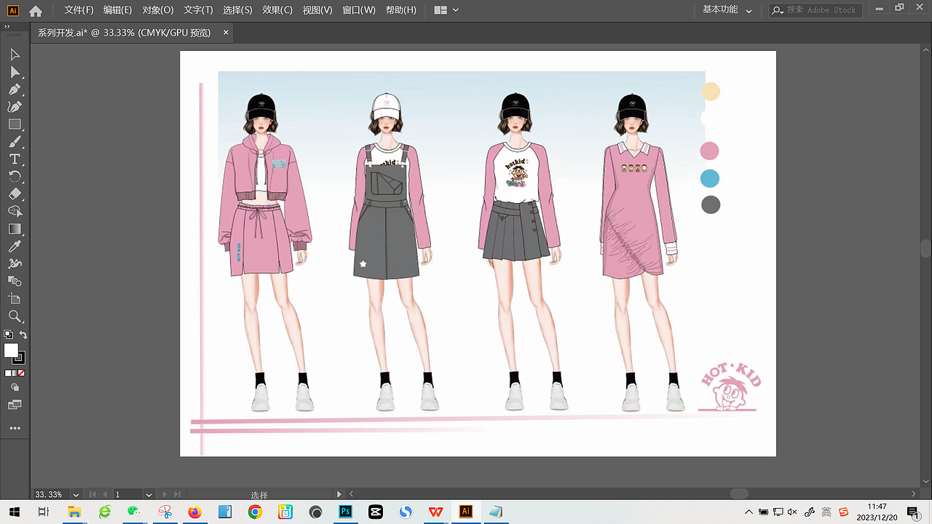Open the Edit Toolbar three-dots menu
The image size is (932, 524).
(15, 429)
